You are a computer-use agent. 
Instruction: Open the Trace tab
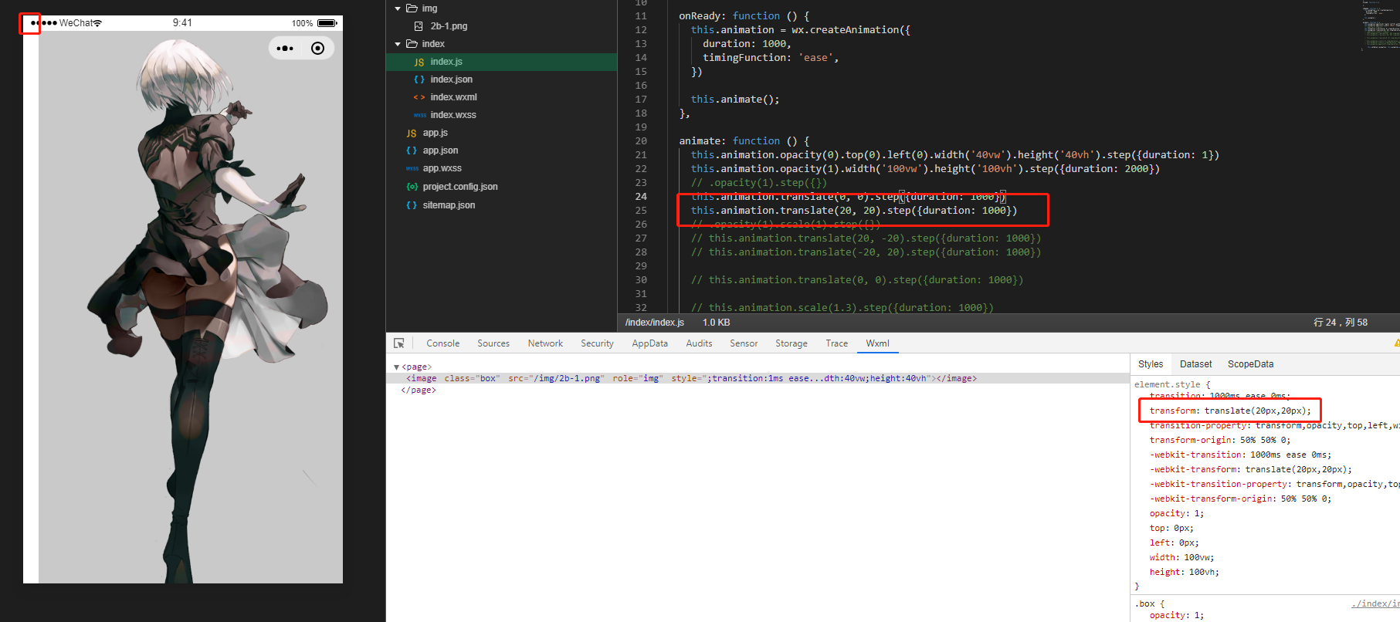coord(836,343)
